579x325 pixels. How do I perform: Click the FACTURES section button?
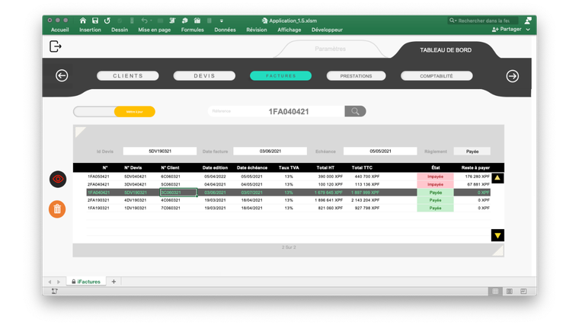pyautogui.click(x=280, y=75)
